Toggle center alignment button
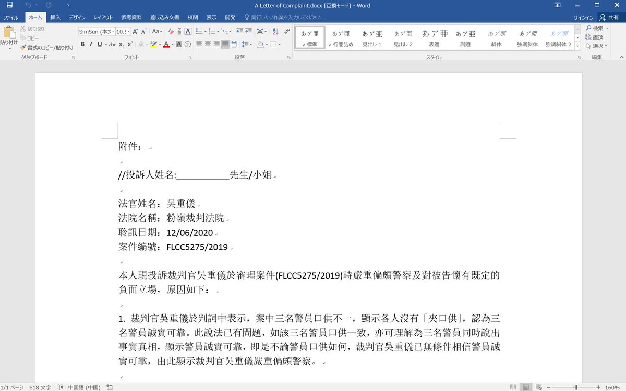Image resolution: width=626 pixels, height=391 pixels. coord(208,44)
